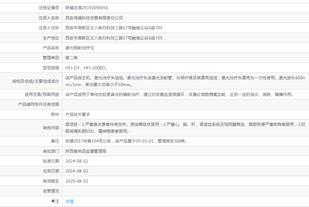
Task: Click the attachment value 产品技术要求
Action: (x=78, y=114)
